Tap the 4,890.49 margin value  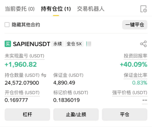coord(64,83)
